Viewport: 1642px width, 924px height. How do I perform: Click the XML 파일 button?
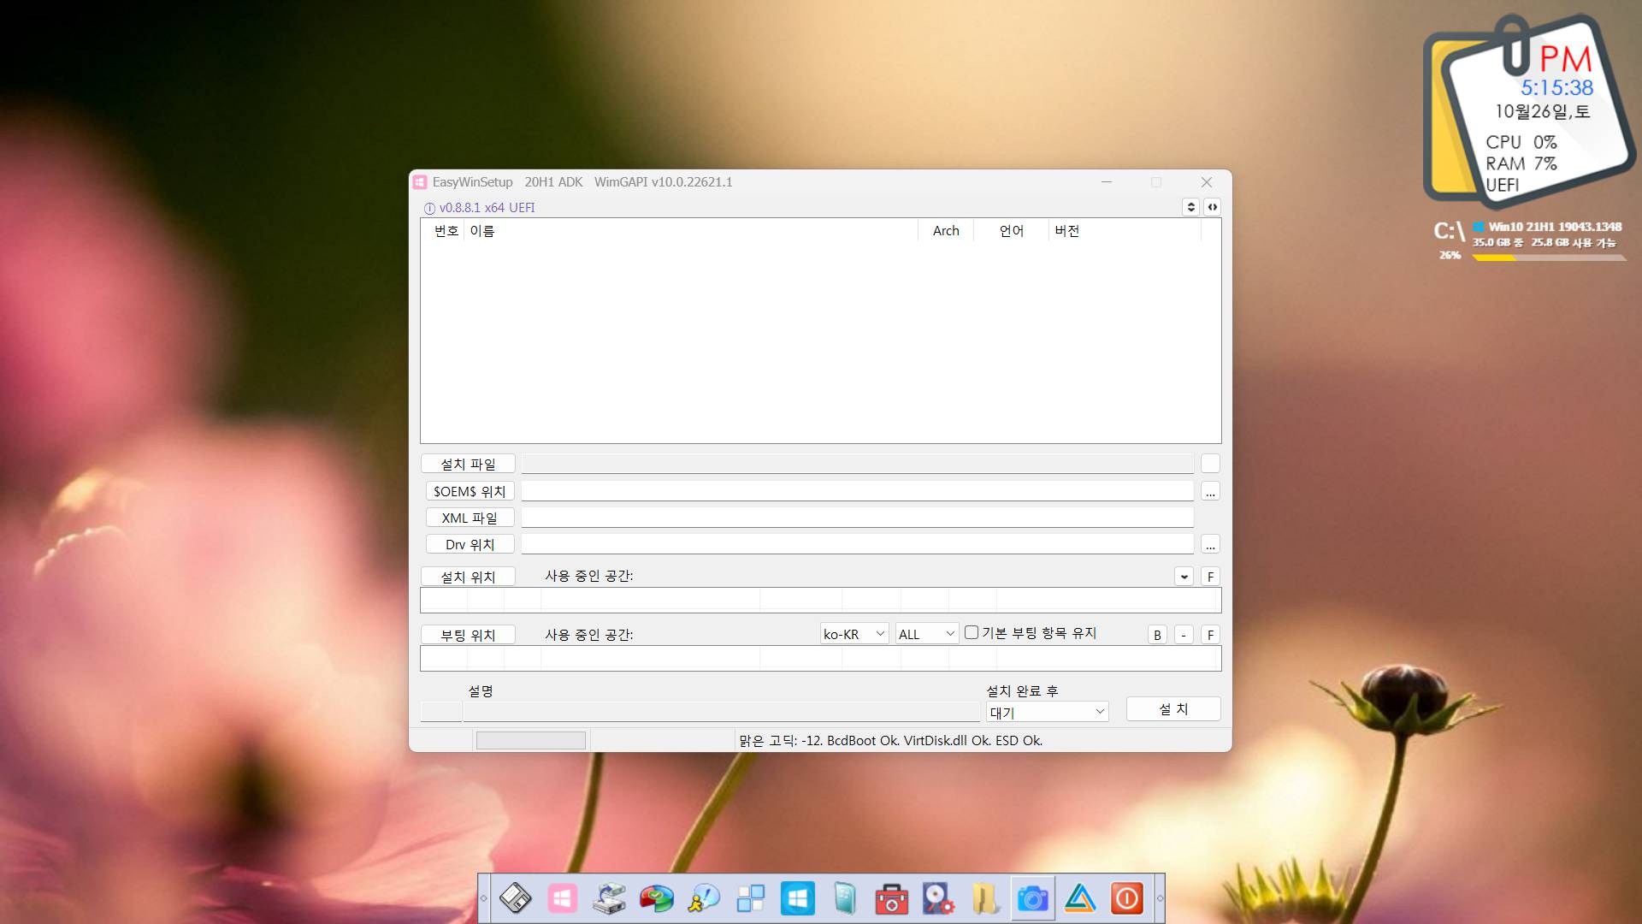tap(470, 518)
